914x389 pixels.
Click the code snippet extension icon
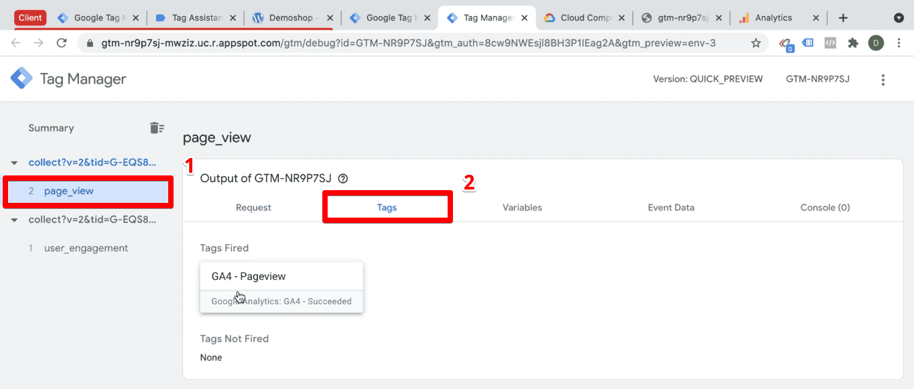[830, 42]
